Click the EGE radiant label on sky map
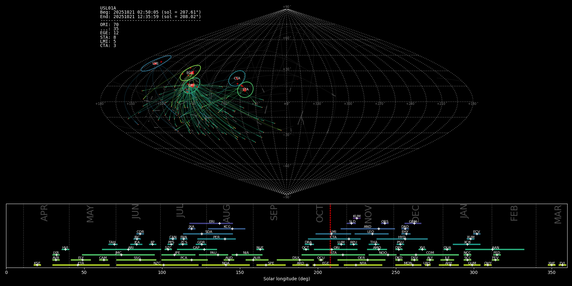This screenshot has height=286, width=572. pos(190,73)
